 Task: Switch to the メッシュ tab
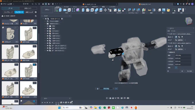point(75,7)
